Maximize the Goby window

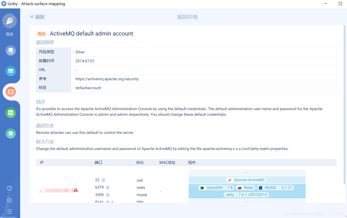(340, 4)
